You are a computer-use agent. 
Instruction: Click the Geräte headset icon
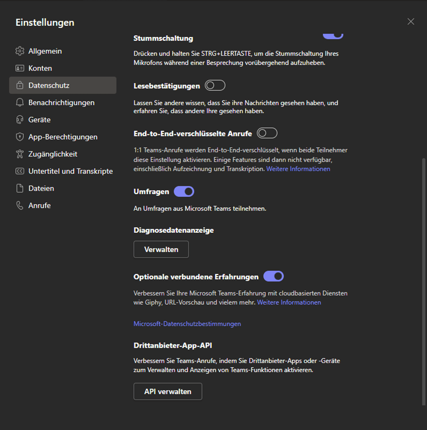click(x=20, y=119)
